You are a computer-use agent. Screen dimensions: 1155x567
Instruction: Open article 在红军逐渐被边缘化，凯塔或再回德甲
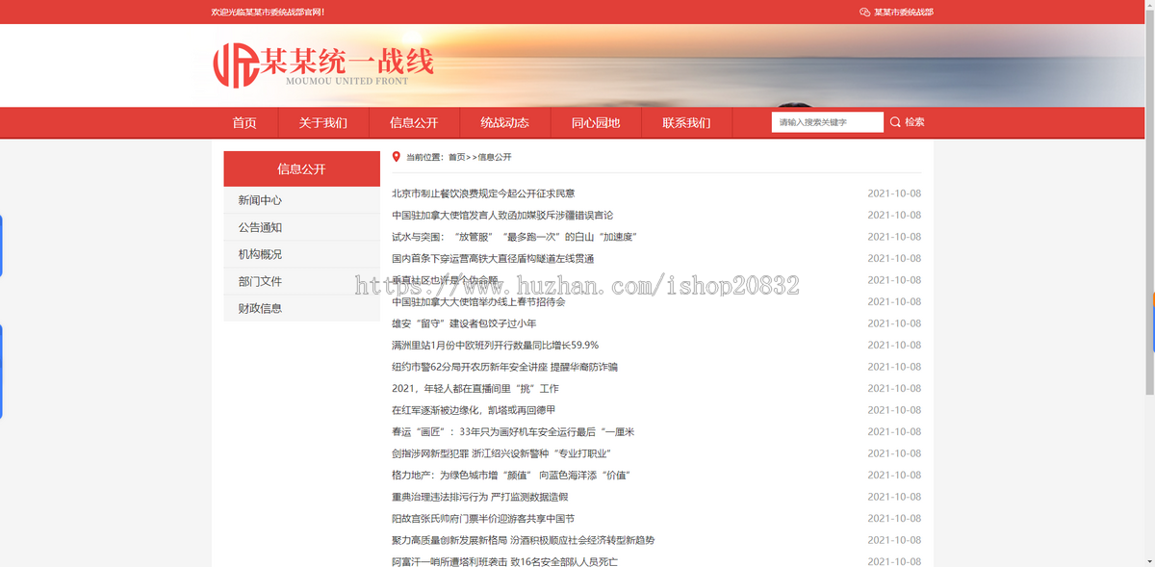point(474,410)
